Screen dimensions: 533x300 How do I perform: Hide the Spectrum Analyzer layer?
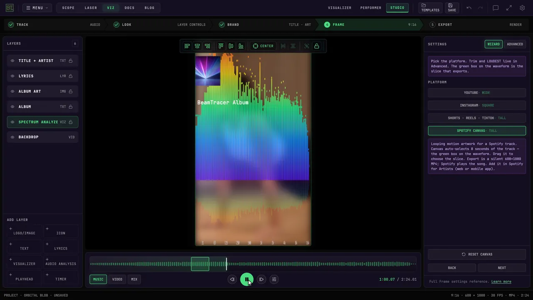point(12,122)
